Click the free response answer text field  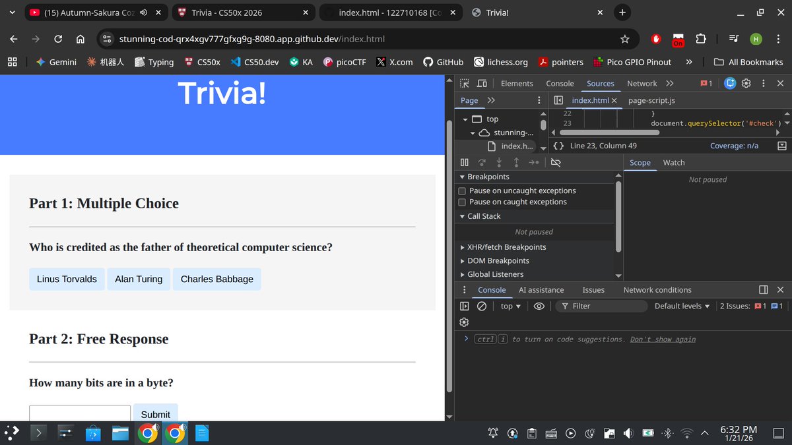tap(80, 413)
